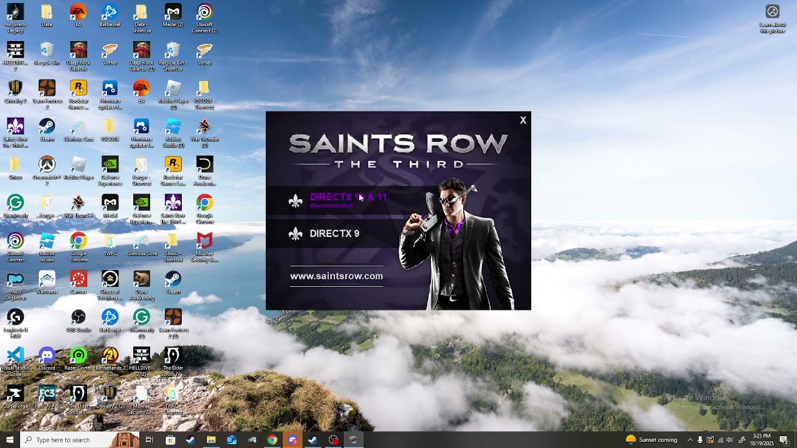Viewport: 797px width, 448px height.
Task: Select the Recycle Bin - Shortcut icon
Action: tap(173, 57)
